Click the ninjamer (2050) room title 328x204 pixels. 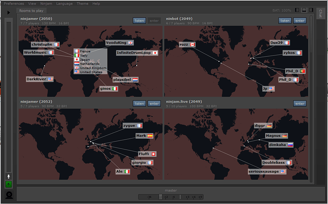point(36,19)
